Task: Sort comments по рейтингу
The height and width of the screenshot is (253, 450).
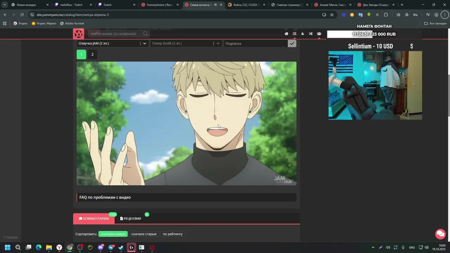Action: click(173, 234)
